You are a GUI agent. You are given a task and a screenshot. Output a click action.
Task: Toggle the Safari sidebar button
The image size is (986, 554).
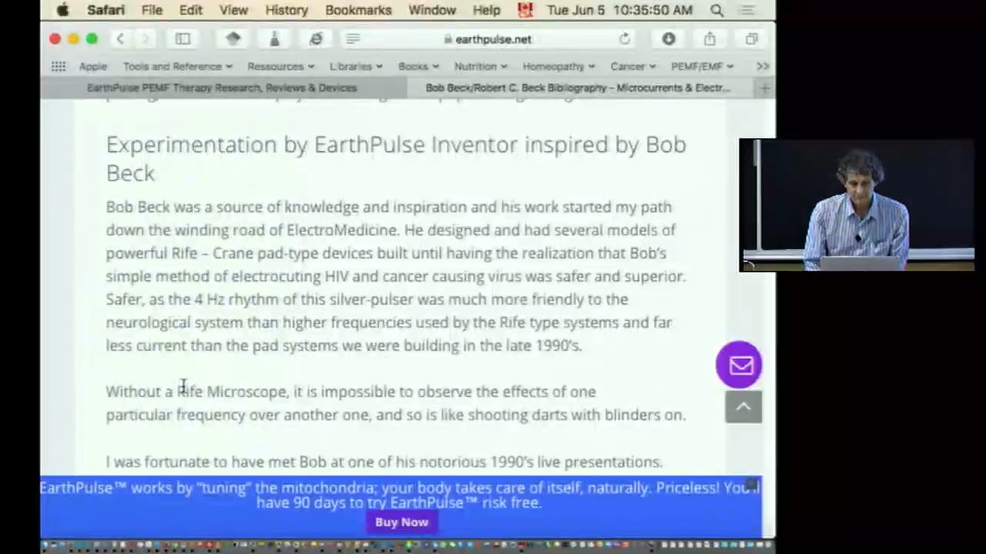pos(183,39)
